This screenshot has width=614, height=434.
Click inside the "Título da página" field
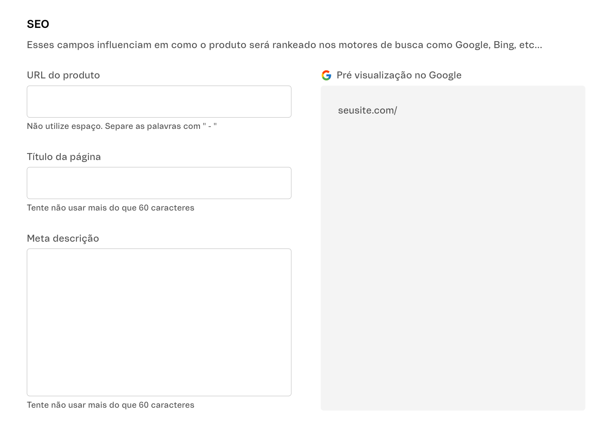159,183
